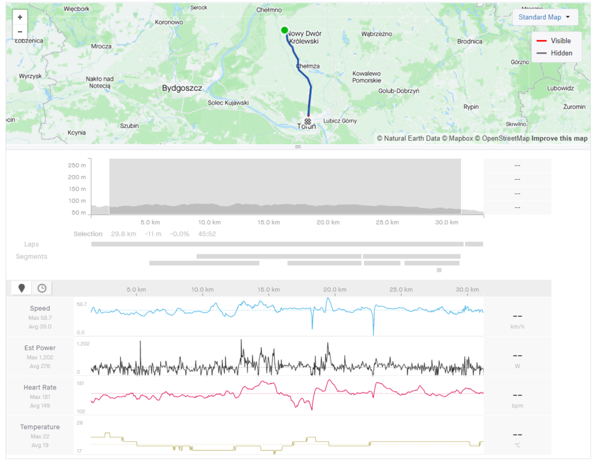The height and width of the screenshot is (461, 595).
Task: Click the map resize handle below map
Action: click(x=298, y=147)
